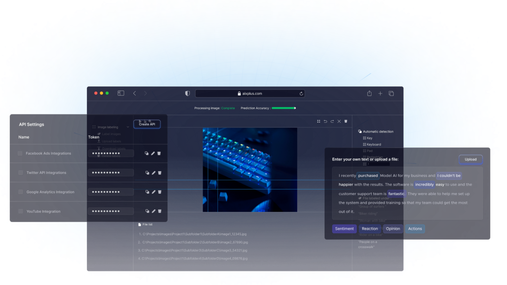Toggle the browser sidebar panel icon
This screenshot has height=285, width=507.
click(121, 93)
